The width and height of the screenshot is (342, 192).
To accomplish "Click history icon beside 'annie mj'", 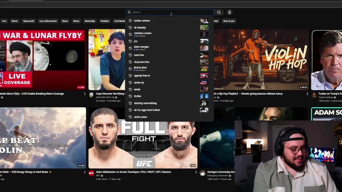I will [130, 83].
